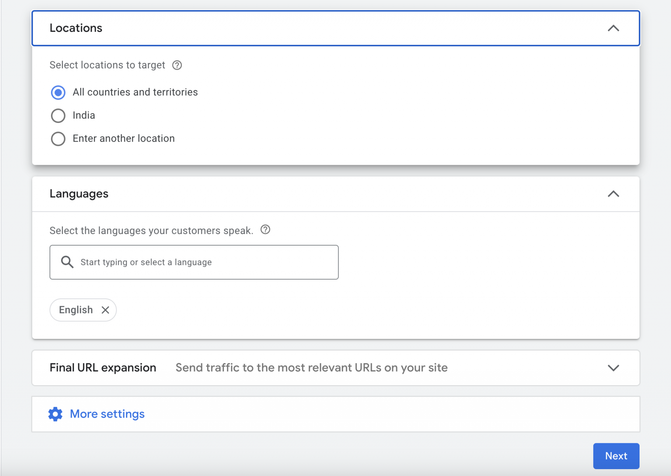
Task: Click the Languages section header title
Action: tap(79, 194)
